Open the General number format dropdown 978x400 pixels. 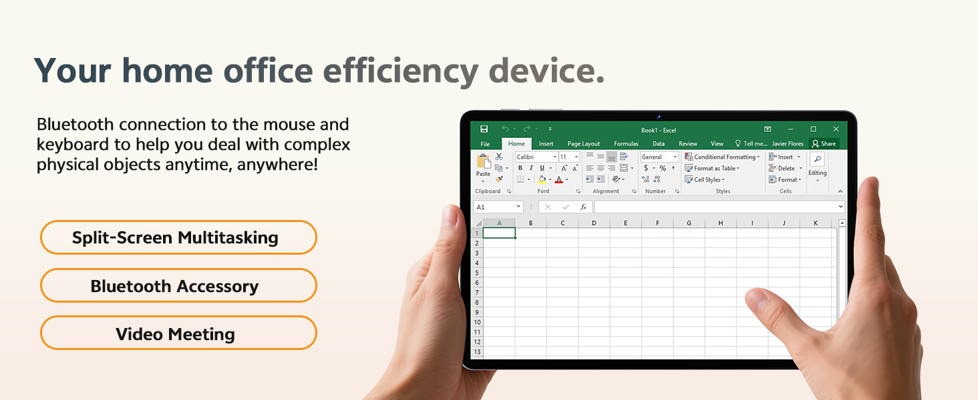pyautogui.click(x=675, y=157)
